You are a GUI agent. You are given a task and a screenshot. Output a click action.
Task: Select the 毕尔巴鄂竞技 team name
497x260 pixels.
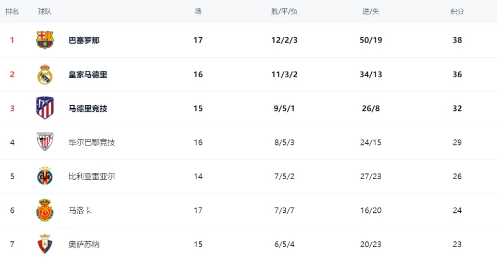click(x=92, y=142)
